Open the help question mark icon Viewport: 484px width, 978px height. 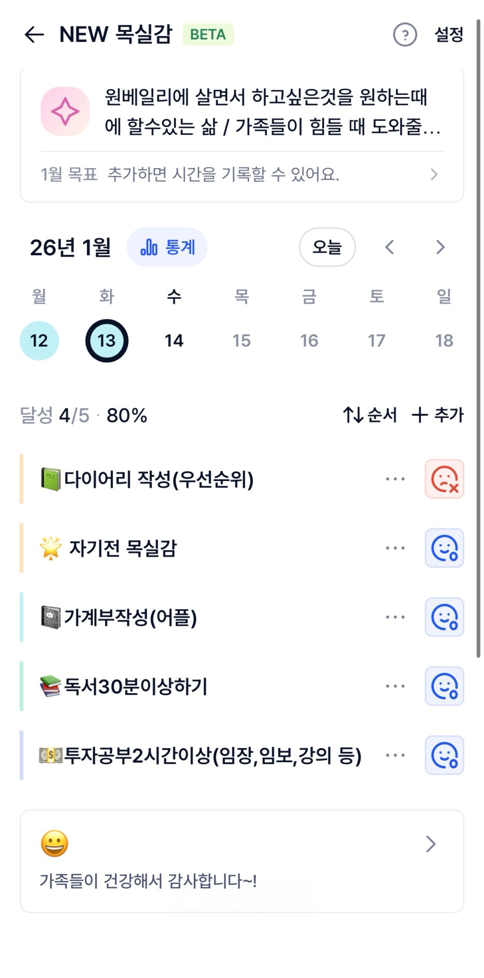[x=405, y=35]
